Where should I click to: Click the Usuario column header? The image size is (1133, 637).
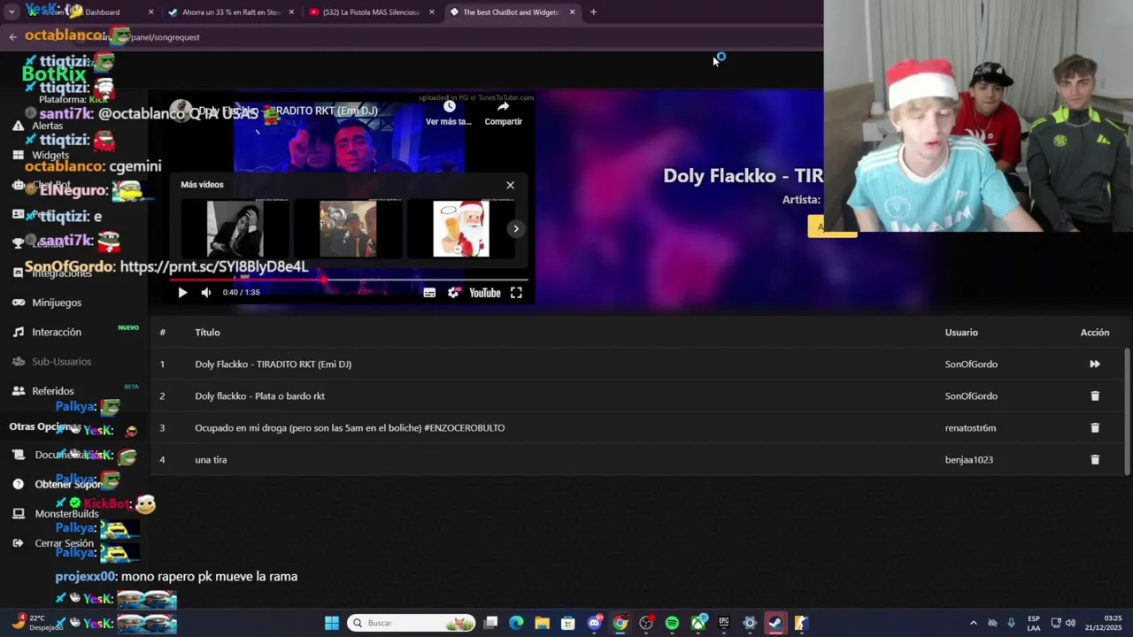[961, 333]
